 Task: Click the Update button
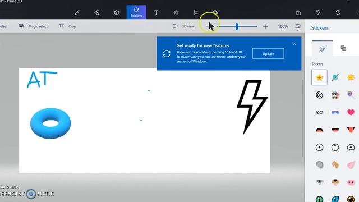(268, 54)
